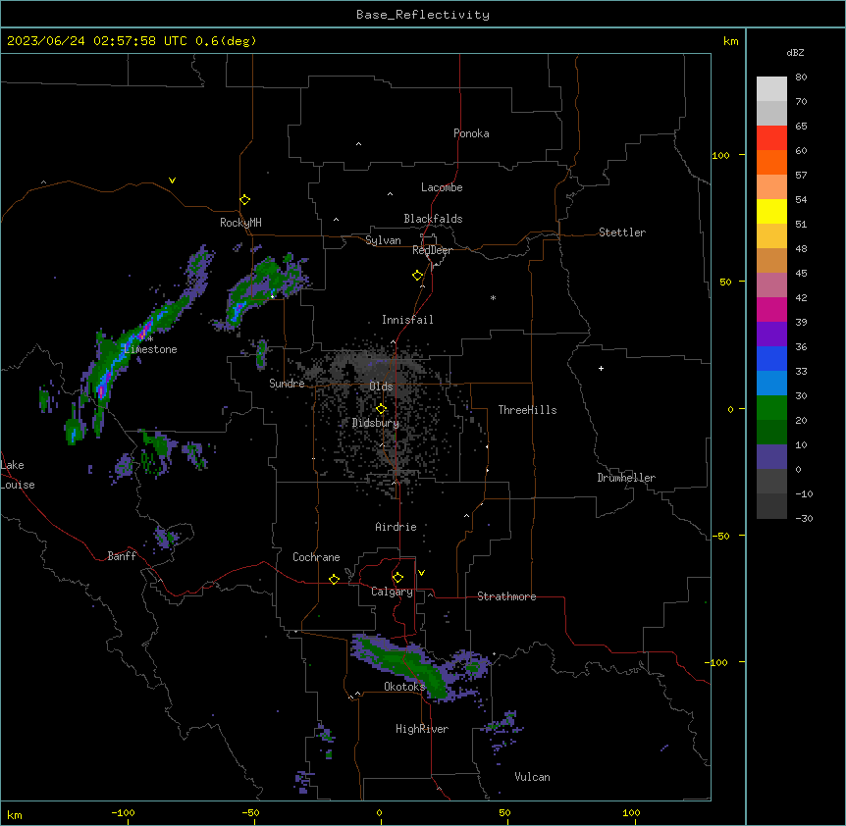Click the Cochrane city label
The width and height of the screenshot is (846, 826).
tap(316, 557)
